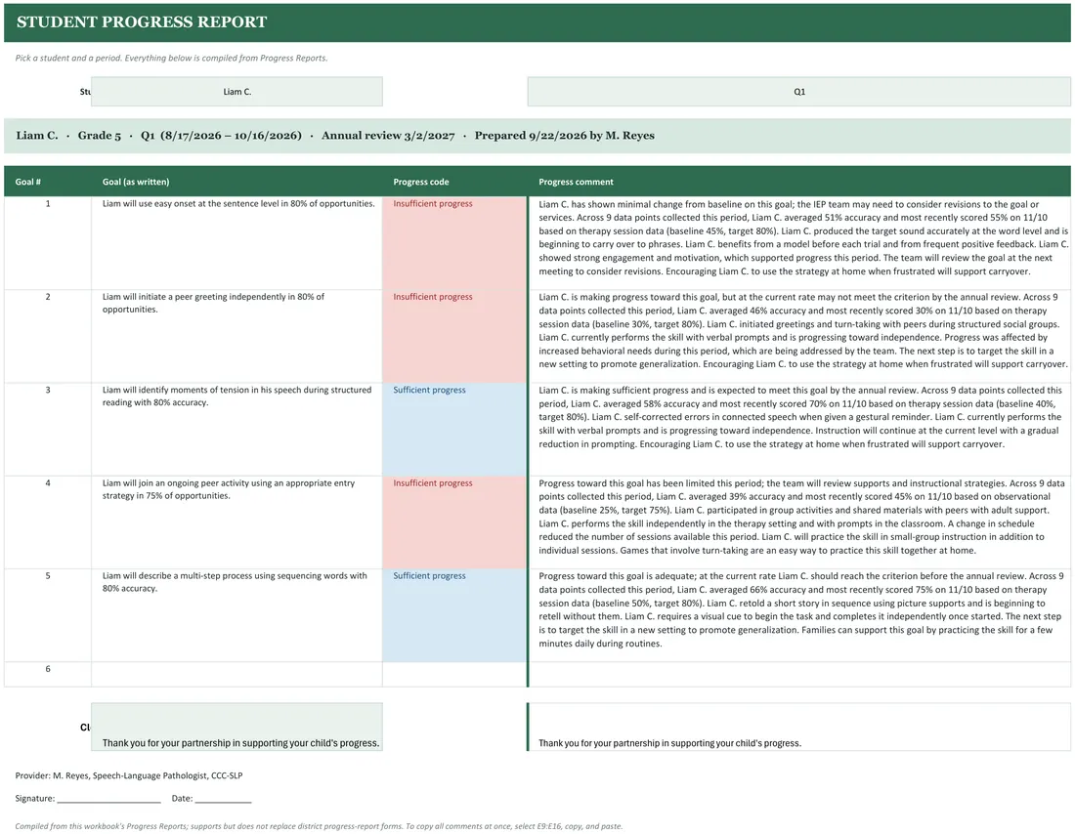Select the student picker showing Liam C.
1075x834 pixels.
coord(236,91)
